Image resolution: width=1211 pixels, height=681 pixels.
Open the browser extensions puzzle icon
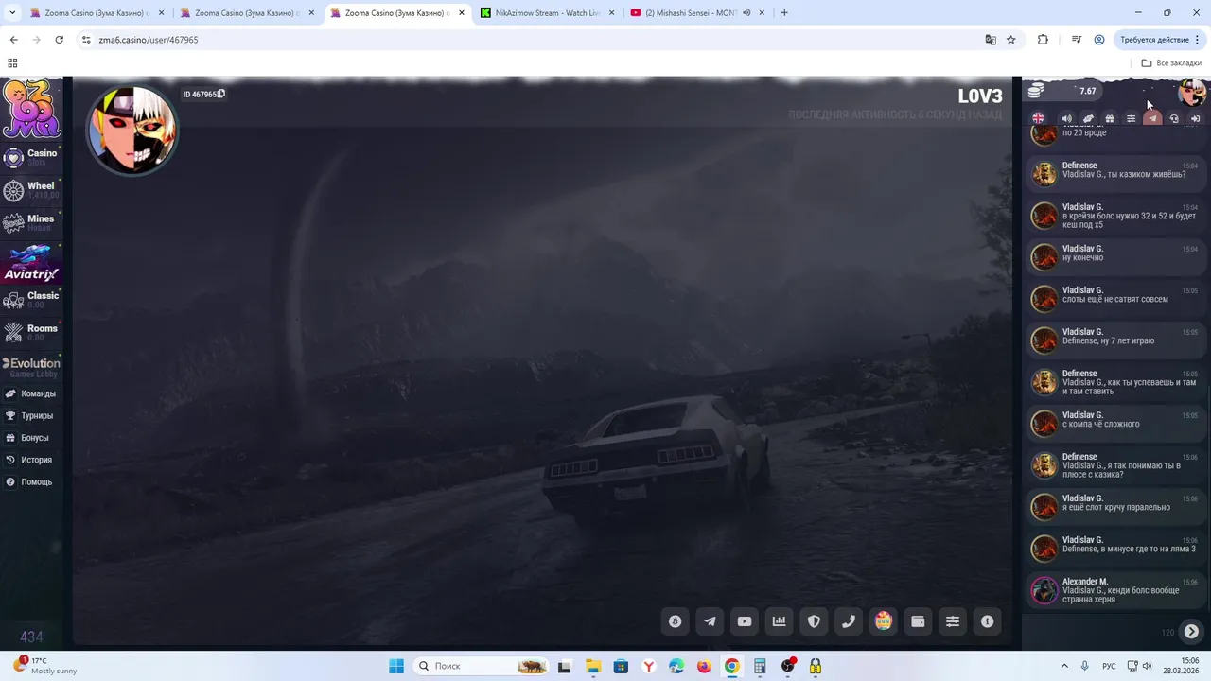click(x=1043, y=40)
